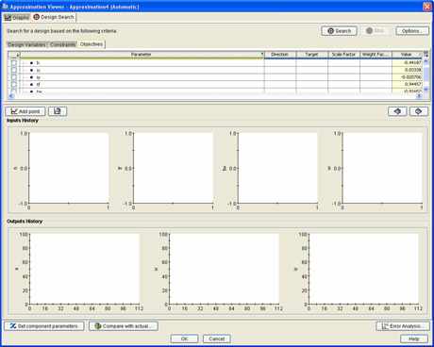Image resolution: width=434 pixels, height=347 pixels.
Task: Select parameter row tf
Action: click(142, 84)
